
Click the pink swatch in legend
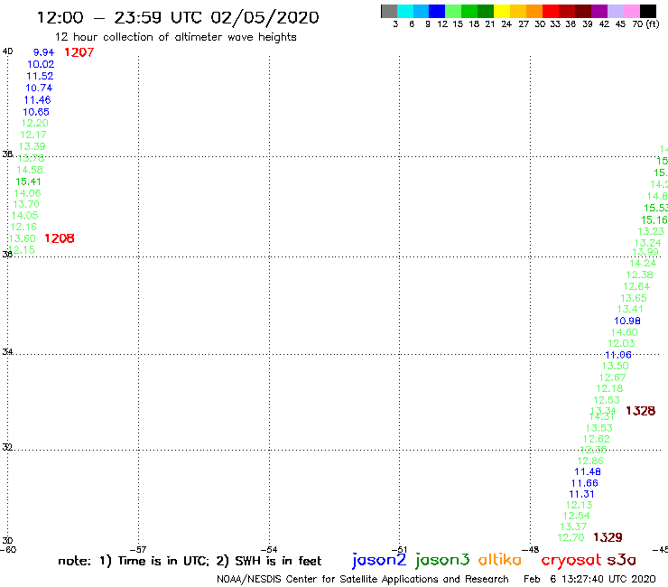coord(632,11)
